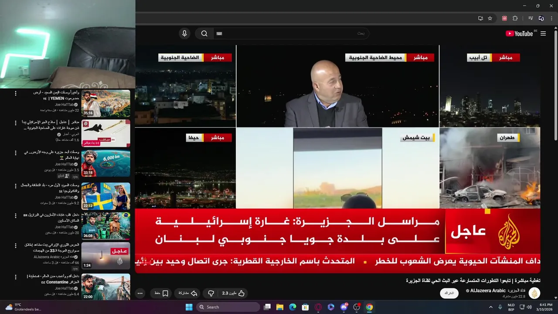Focus the YouTube search input field
The height and width of the screenshot is (314, 558).
click(290, 34)
